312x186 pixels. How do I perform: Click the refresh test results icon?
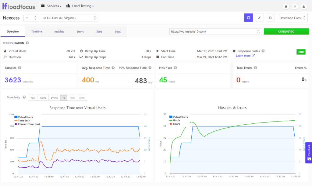click(248, 18)
